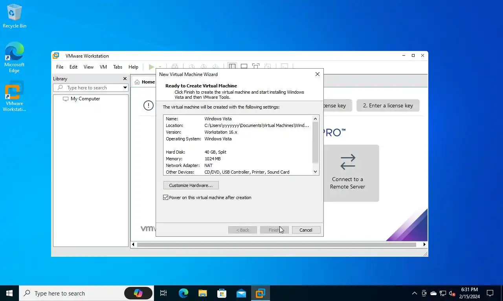Image resolution: width=503 pixels, height=301 pixels.
Task: Click the 'CD/DVD, USB Controller, Printer, Sound Card' value
Action: 247,172
